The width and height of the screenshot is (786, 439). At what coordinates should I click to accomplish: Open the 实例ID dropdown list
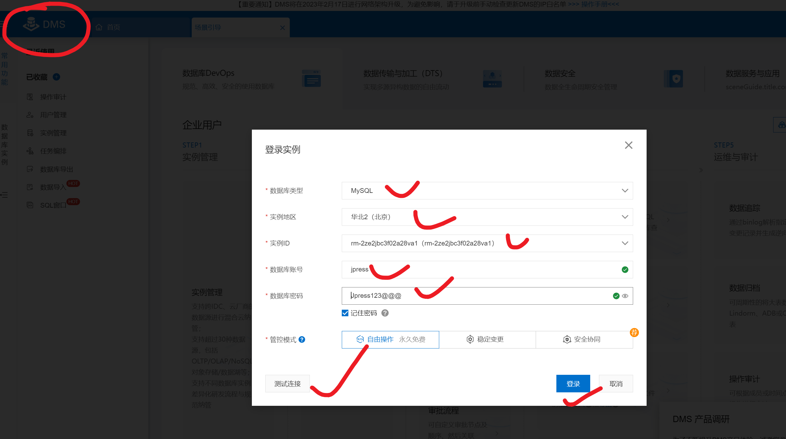487,243
